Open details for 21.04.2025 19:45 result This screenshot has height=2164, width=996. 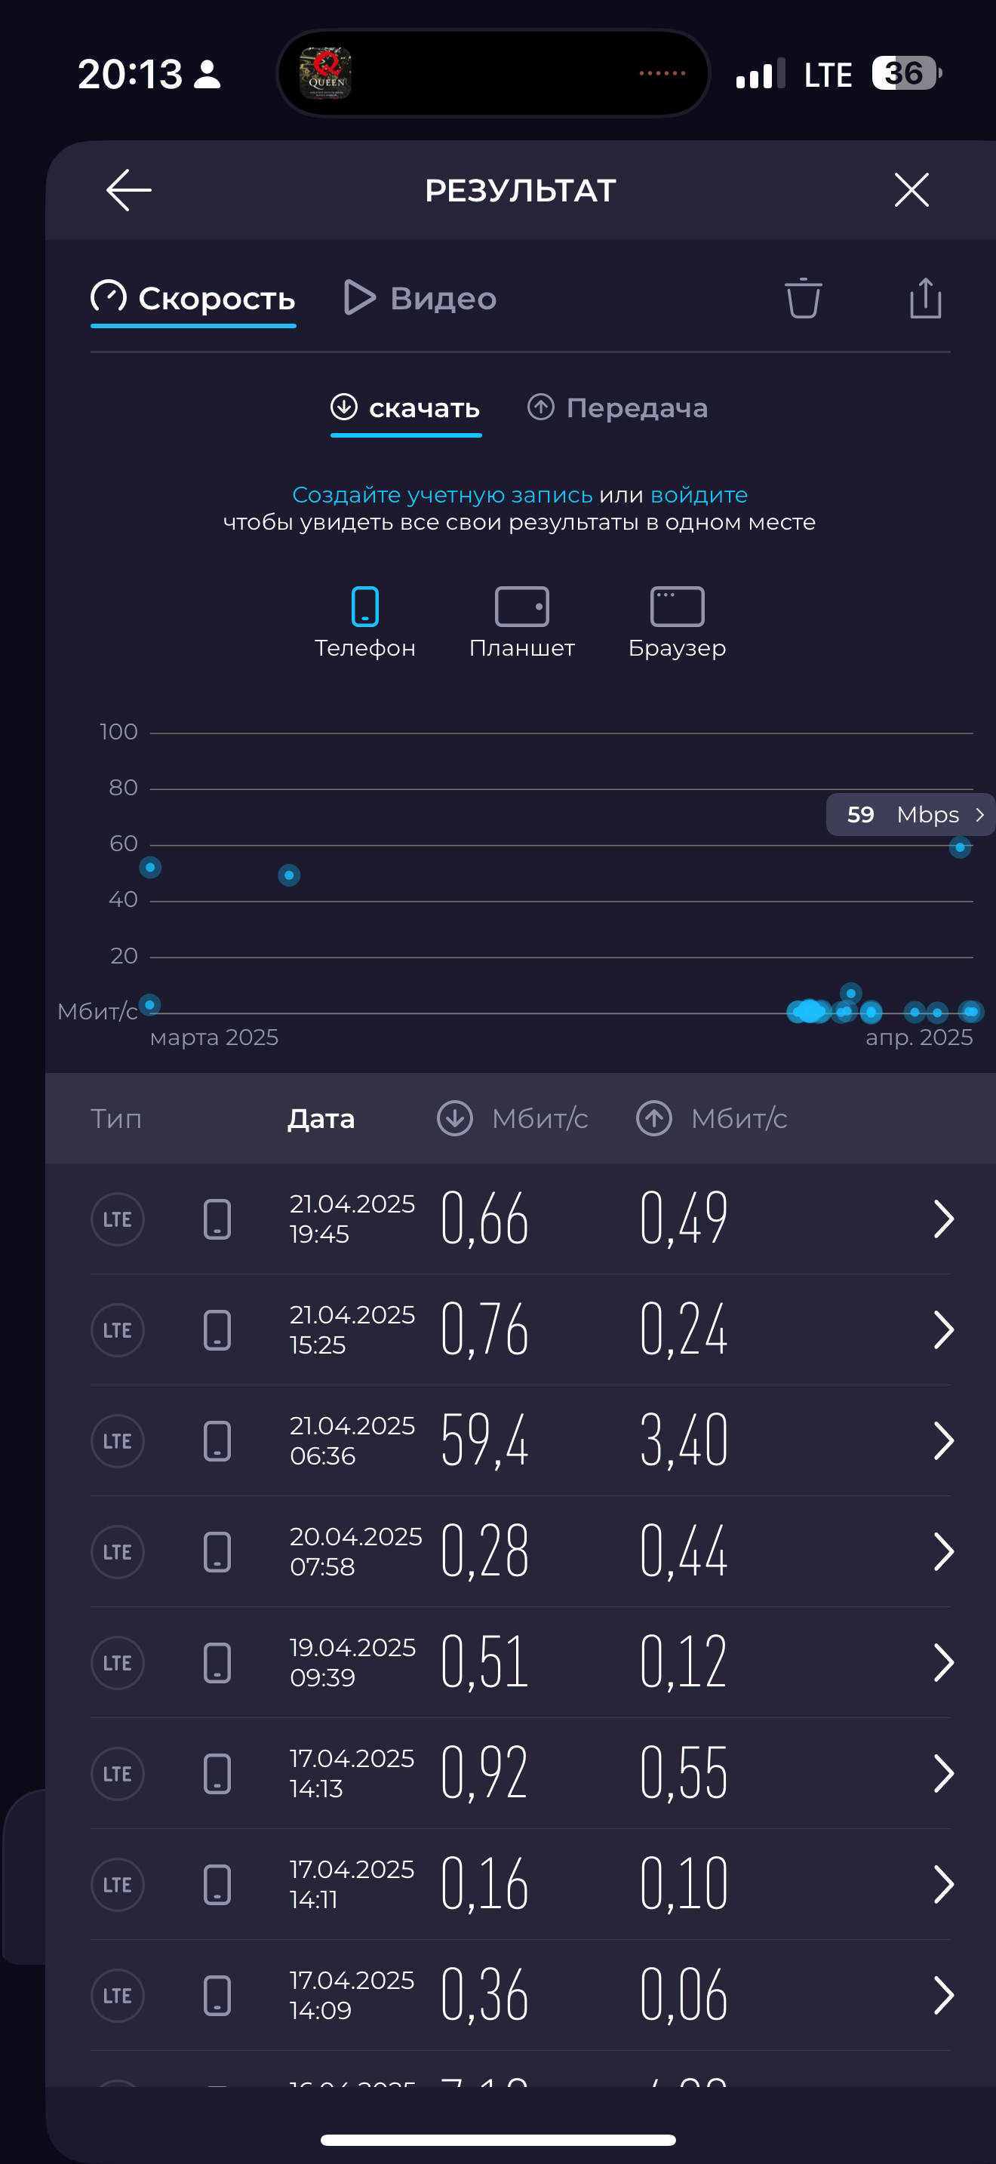point(943,1219)
